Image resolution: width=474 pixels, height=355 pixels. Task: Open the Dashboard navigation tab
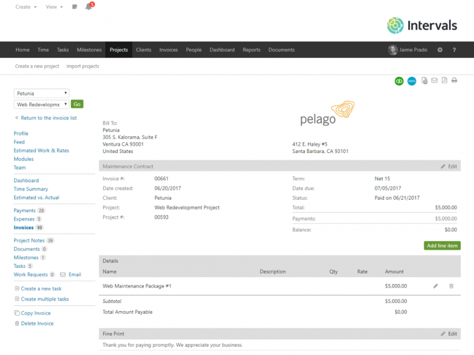point(222,50)
